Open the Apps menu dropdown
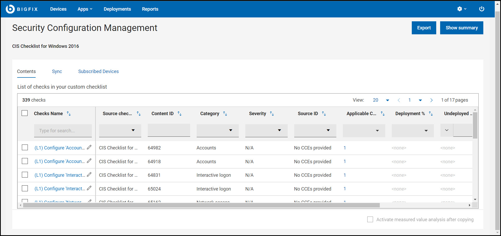This screenshot has height=236, width=501. coord(85,9)
